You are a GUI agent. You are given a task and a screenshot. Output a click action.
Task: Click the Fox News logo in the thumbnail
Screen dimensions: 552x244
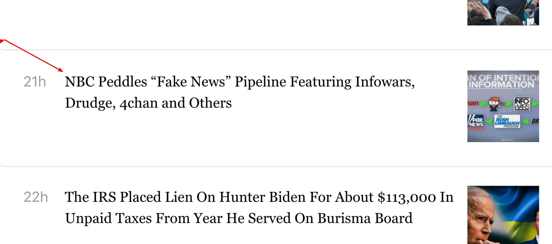[476, 122]
